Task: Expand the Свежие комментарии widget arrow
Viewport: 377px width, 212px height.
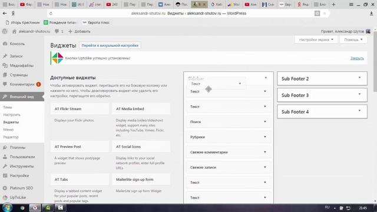Action: point(265,152)
